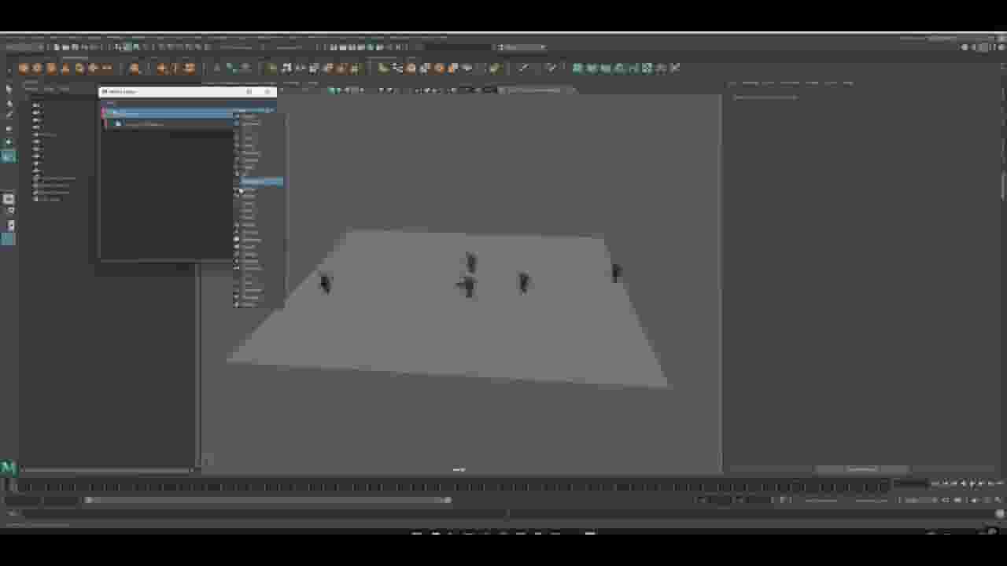Create a polygon sphere from the shelf
Image resolution: width=1007 pixels, height=566 pixels.
[x=24, y=68]
